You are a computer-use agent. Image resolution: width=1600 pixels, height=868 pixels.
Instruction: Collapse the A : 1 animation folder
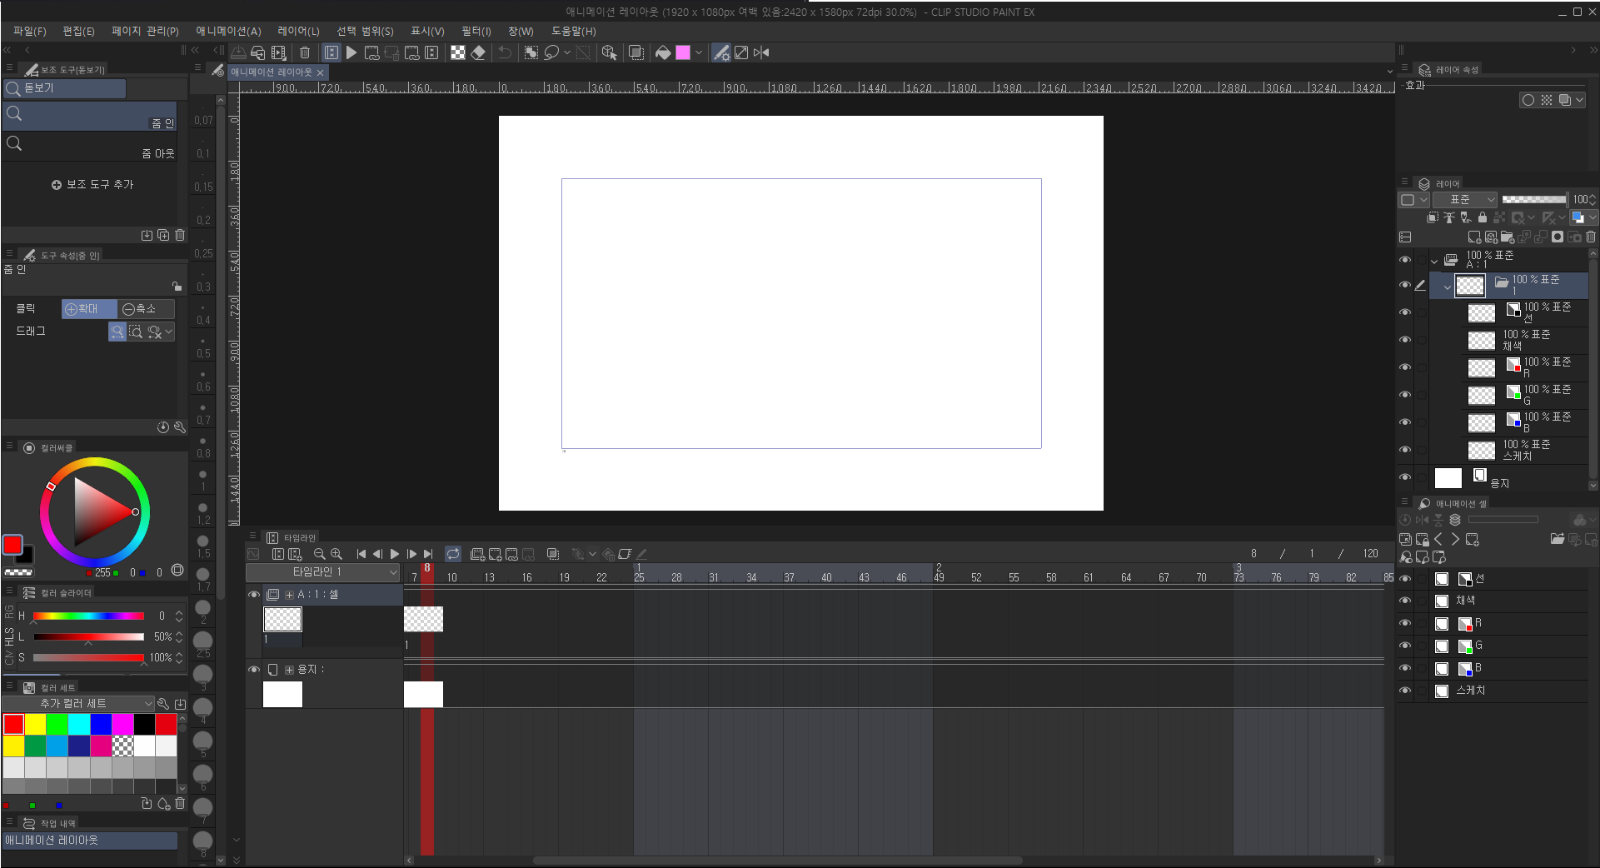pos(1434,261)
